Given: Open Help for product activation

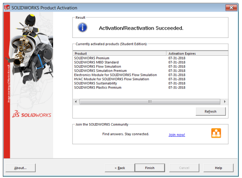Looking at the screenshot, I should click(x=219, y=168).
